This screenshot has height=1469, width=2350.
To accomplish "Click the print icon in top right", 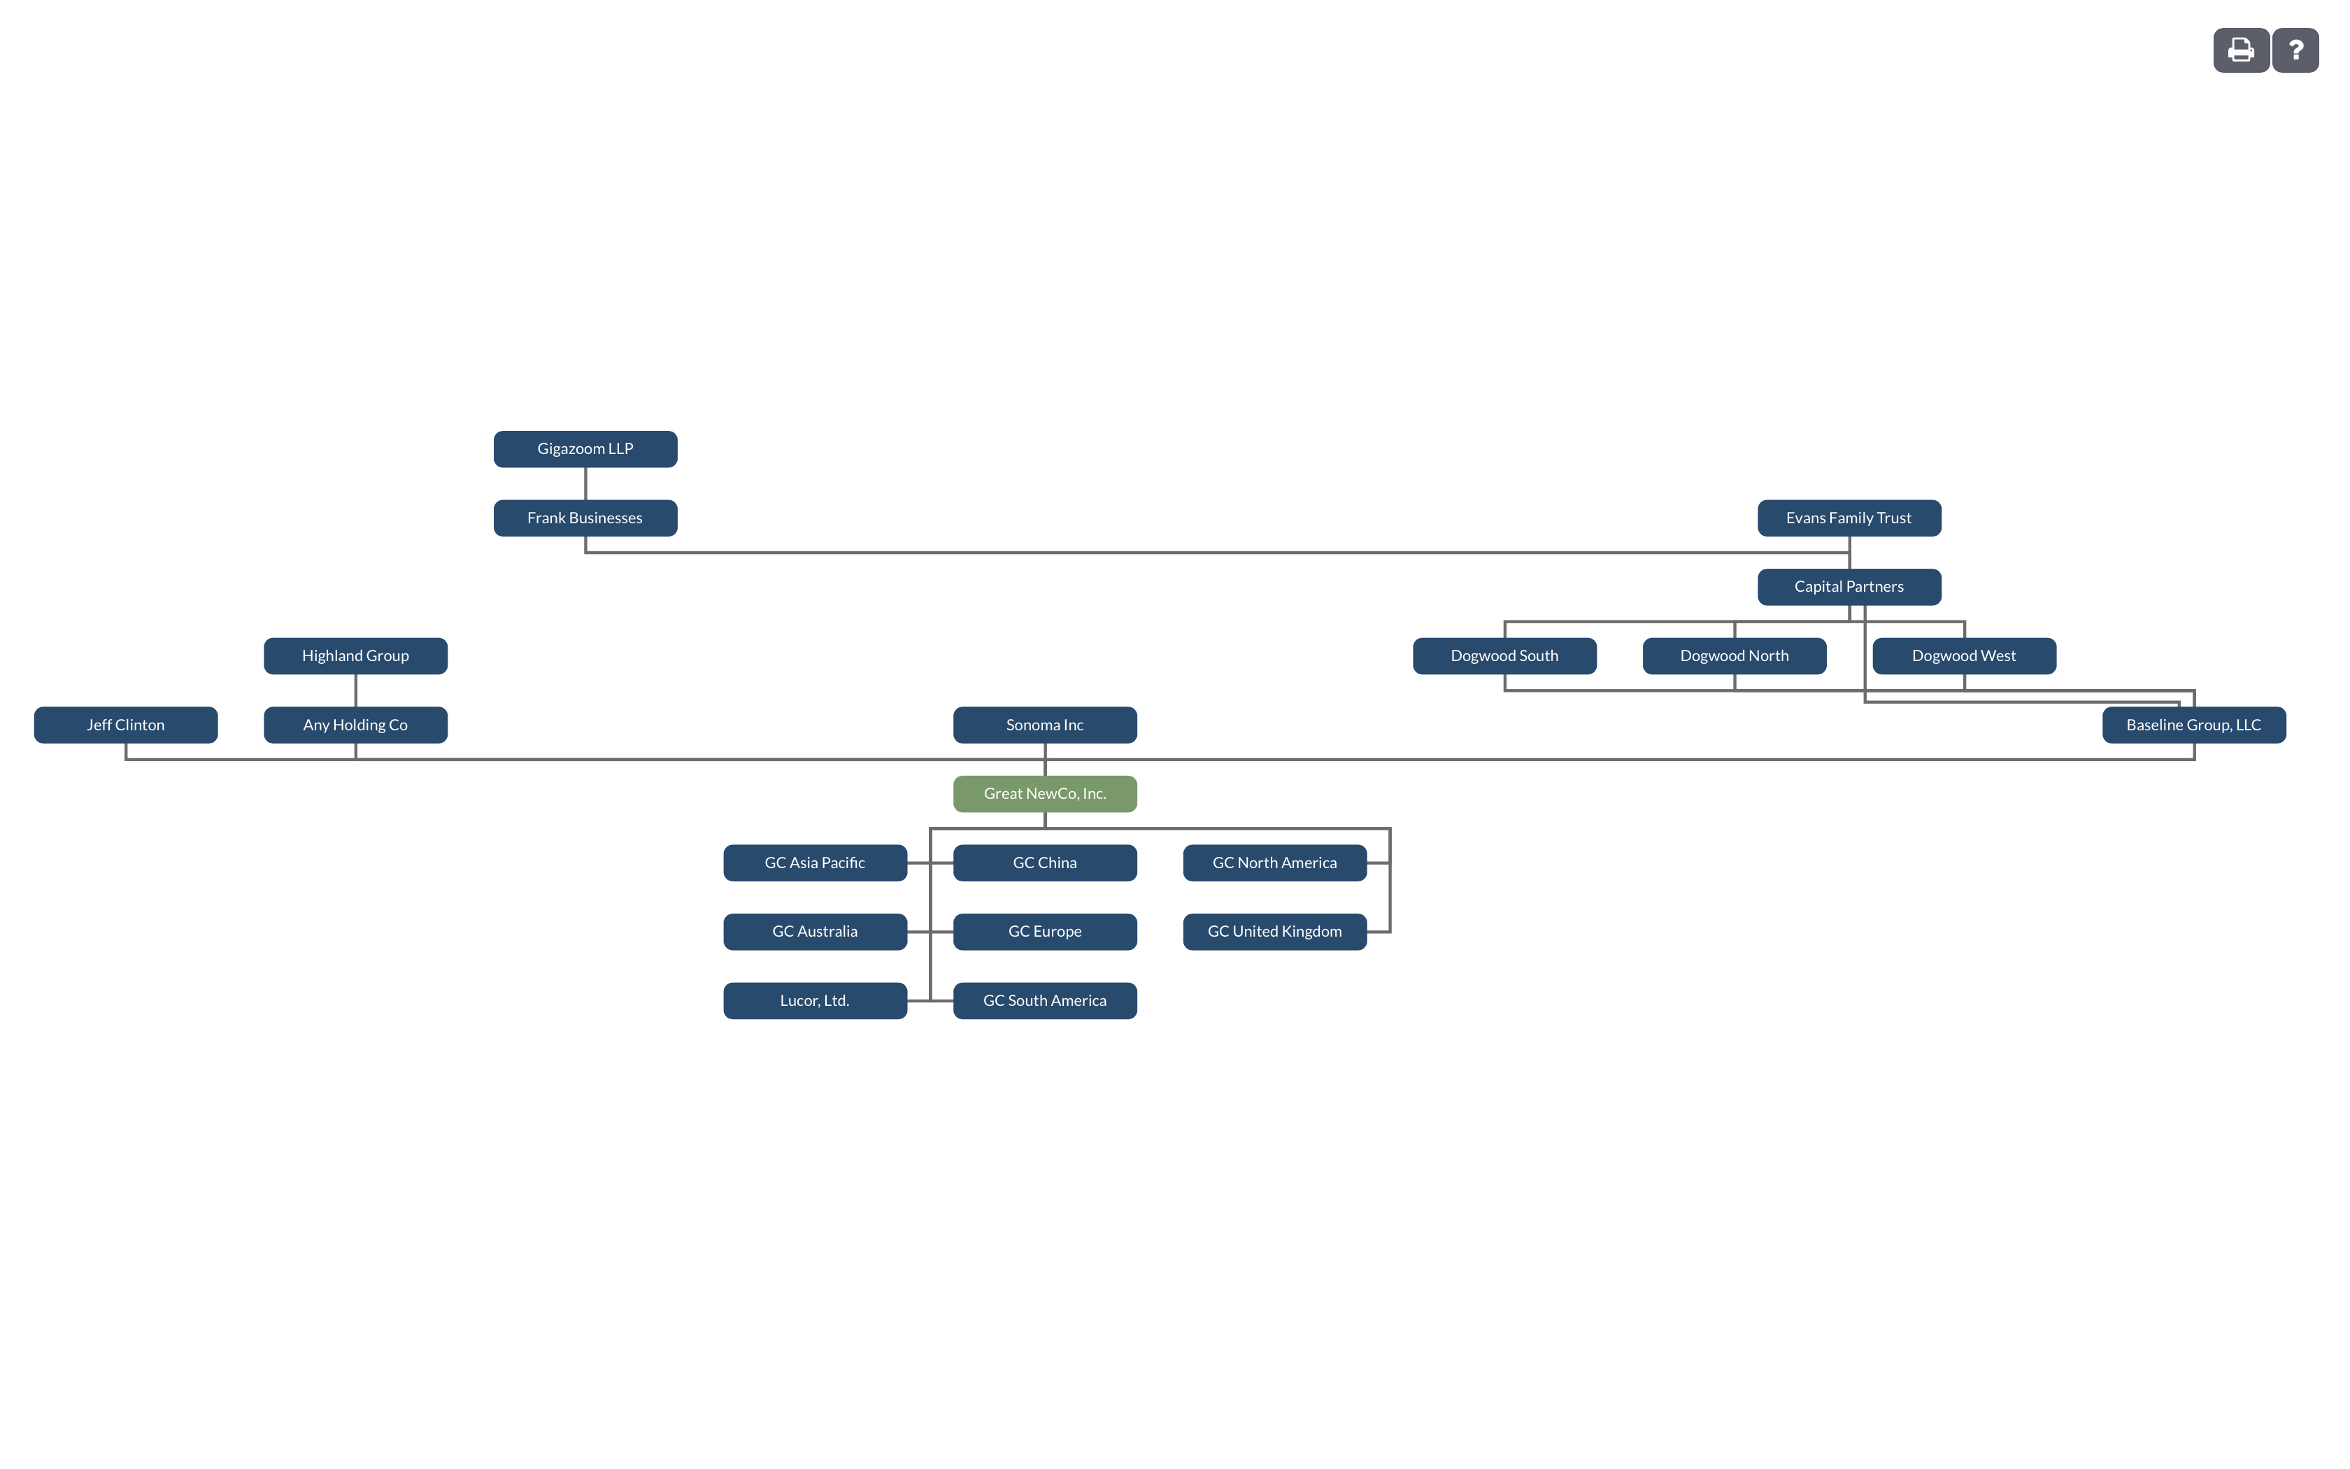I will pyautogui.click(x=2238, y=49).
